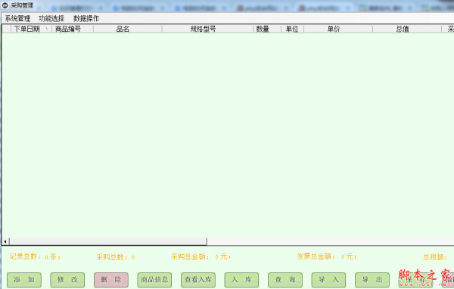The image size is (454, 289).
Task: Sort by 商品编号 column header
Action: pyautogui.click(x=73, y=29)
